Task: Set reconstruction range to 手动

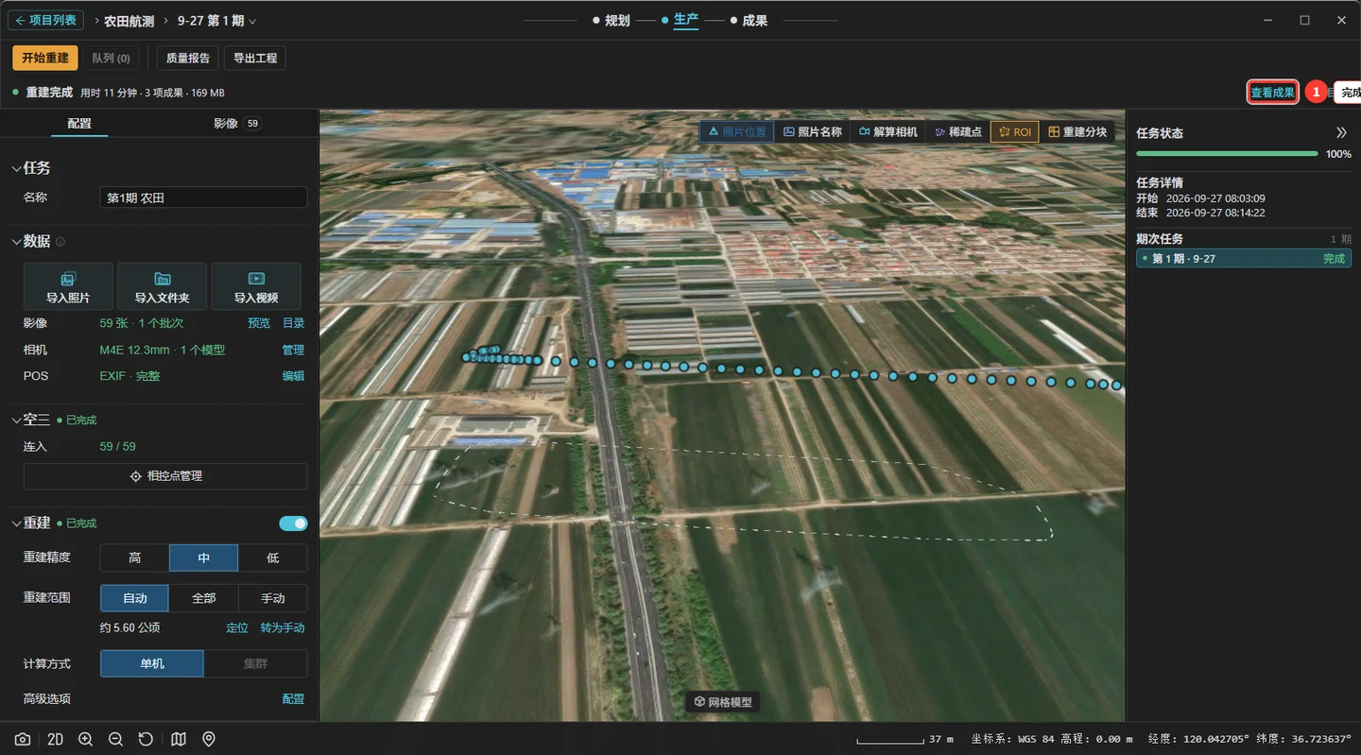Action: [273, 598]
